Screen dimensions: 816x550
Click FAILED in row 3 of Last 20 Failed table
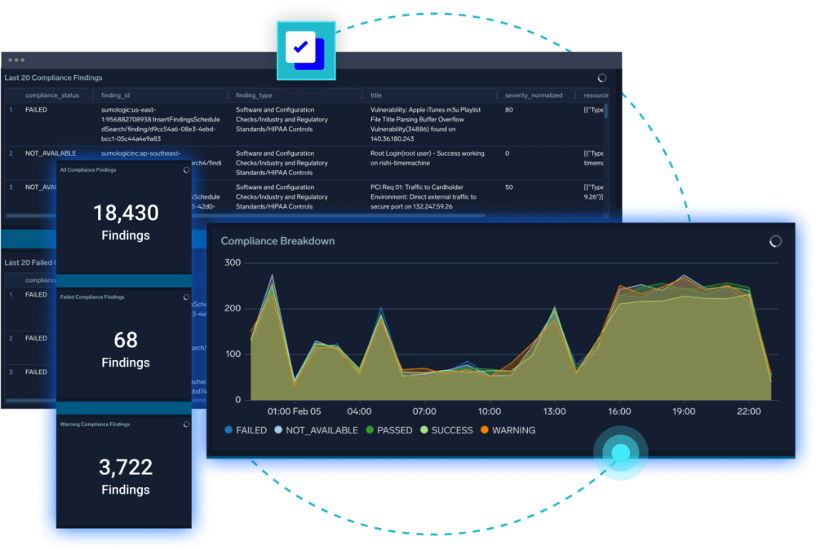coord(36,372)
